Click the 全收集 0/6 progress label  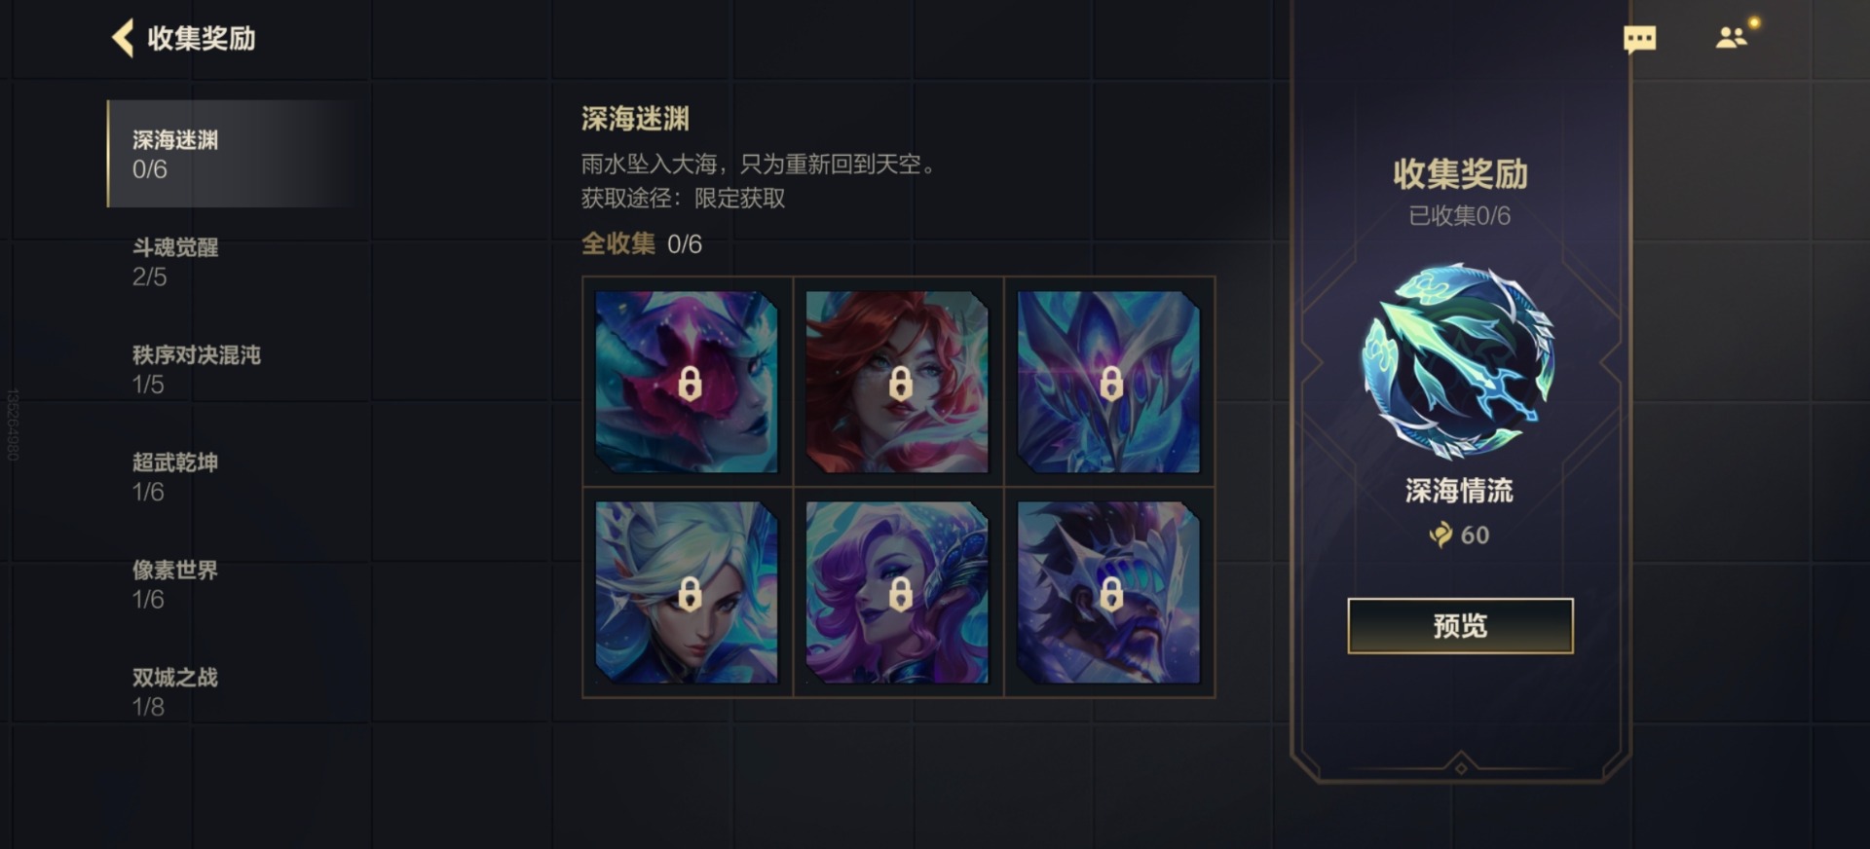[641, 243]
